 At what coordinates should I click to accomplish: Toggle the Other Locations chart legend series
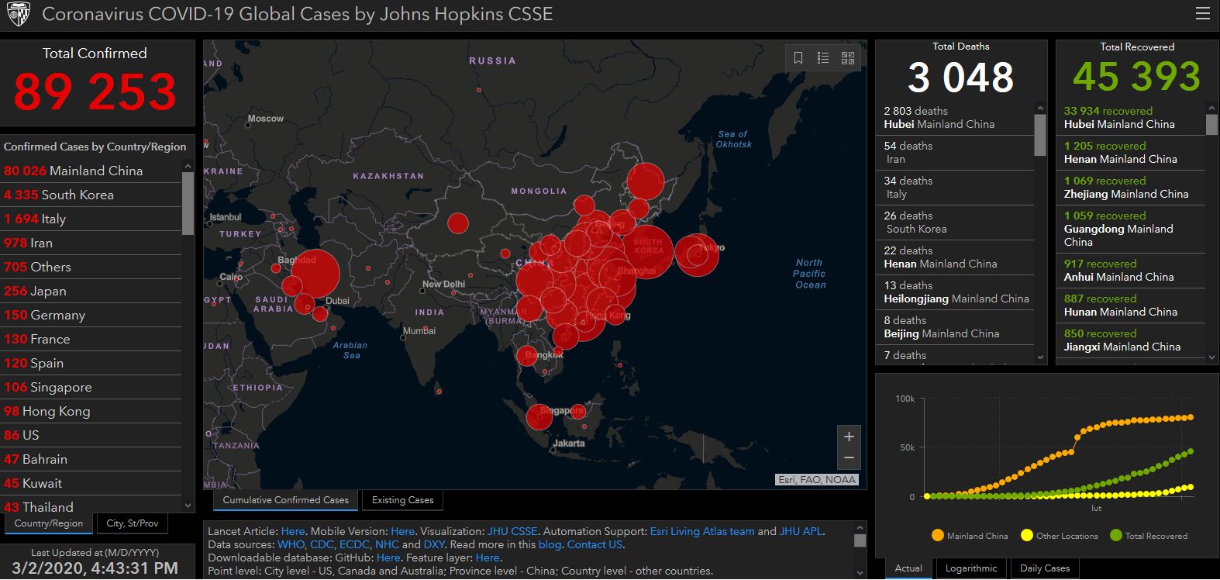click(1060, 536)
